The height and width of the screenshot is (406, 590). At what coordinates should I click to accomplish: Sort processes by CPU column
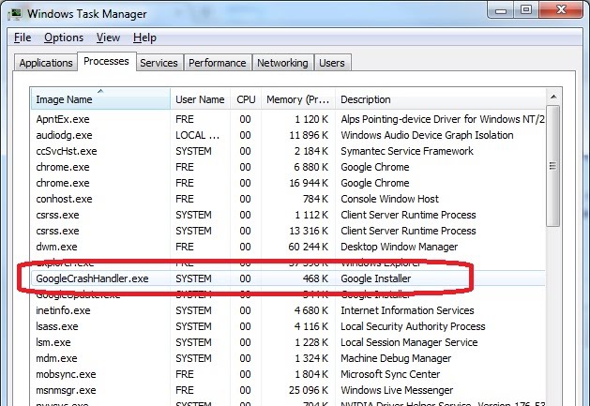[246, 99]
